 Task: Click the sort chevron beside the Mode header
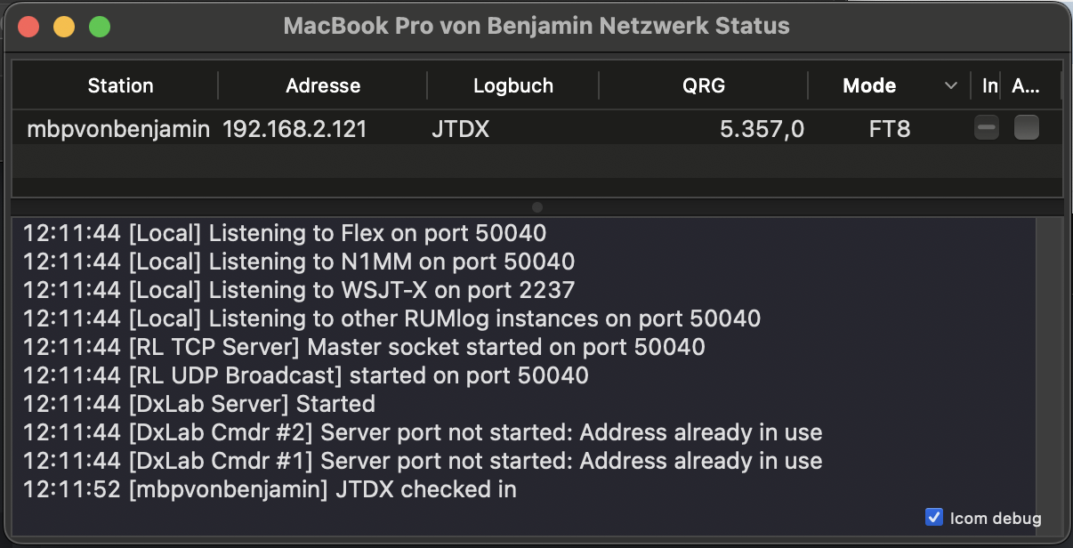(951, 85)
